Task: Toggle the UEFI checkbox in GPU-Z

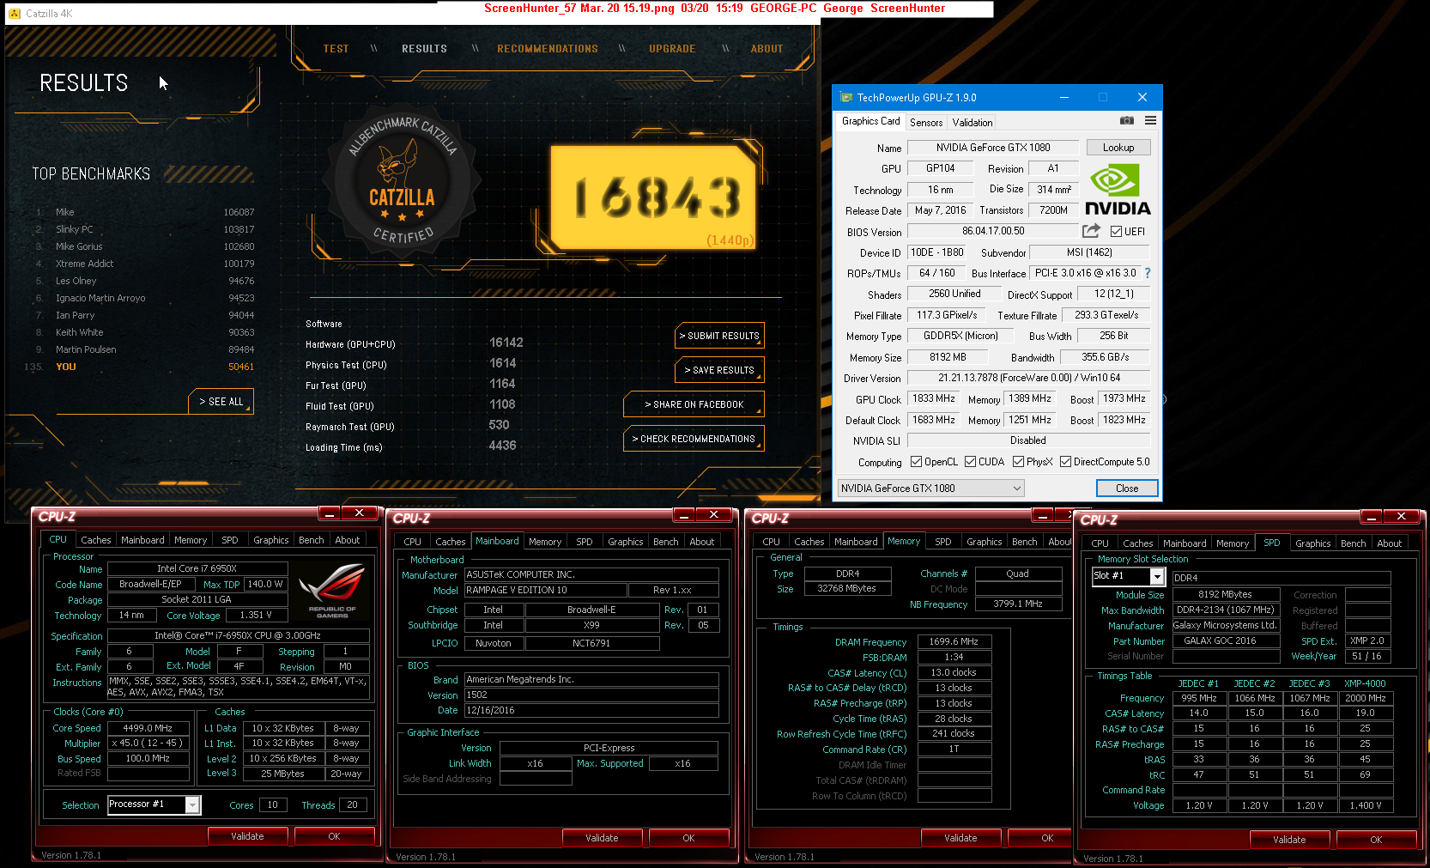Action: point(1116,231)
